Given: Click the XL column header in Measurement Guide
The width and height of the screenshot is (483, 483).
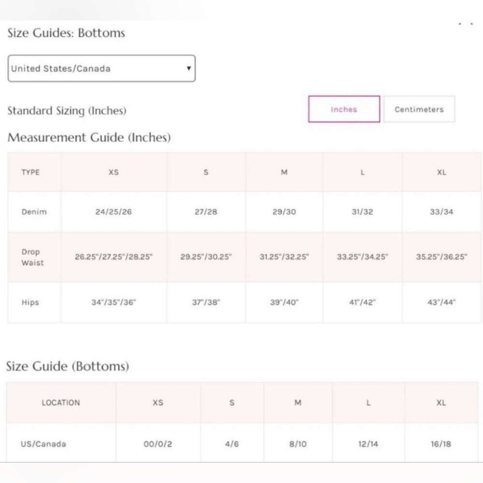Looking at the screenshot, I should (x=441, y=172).
